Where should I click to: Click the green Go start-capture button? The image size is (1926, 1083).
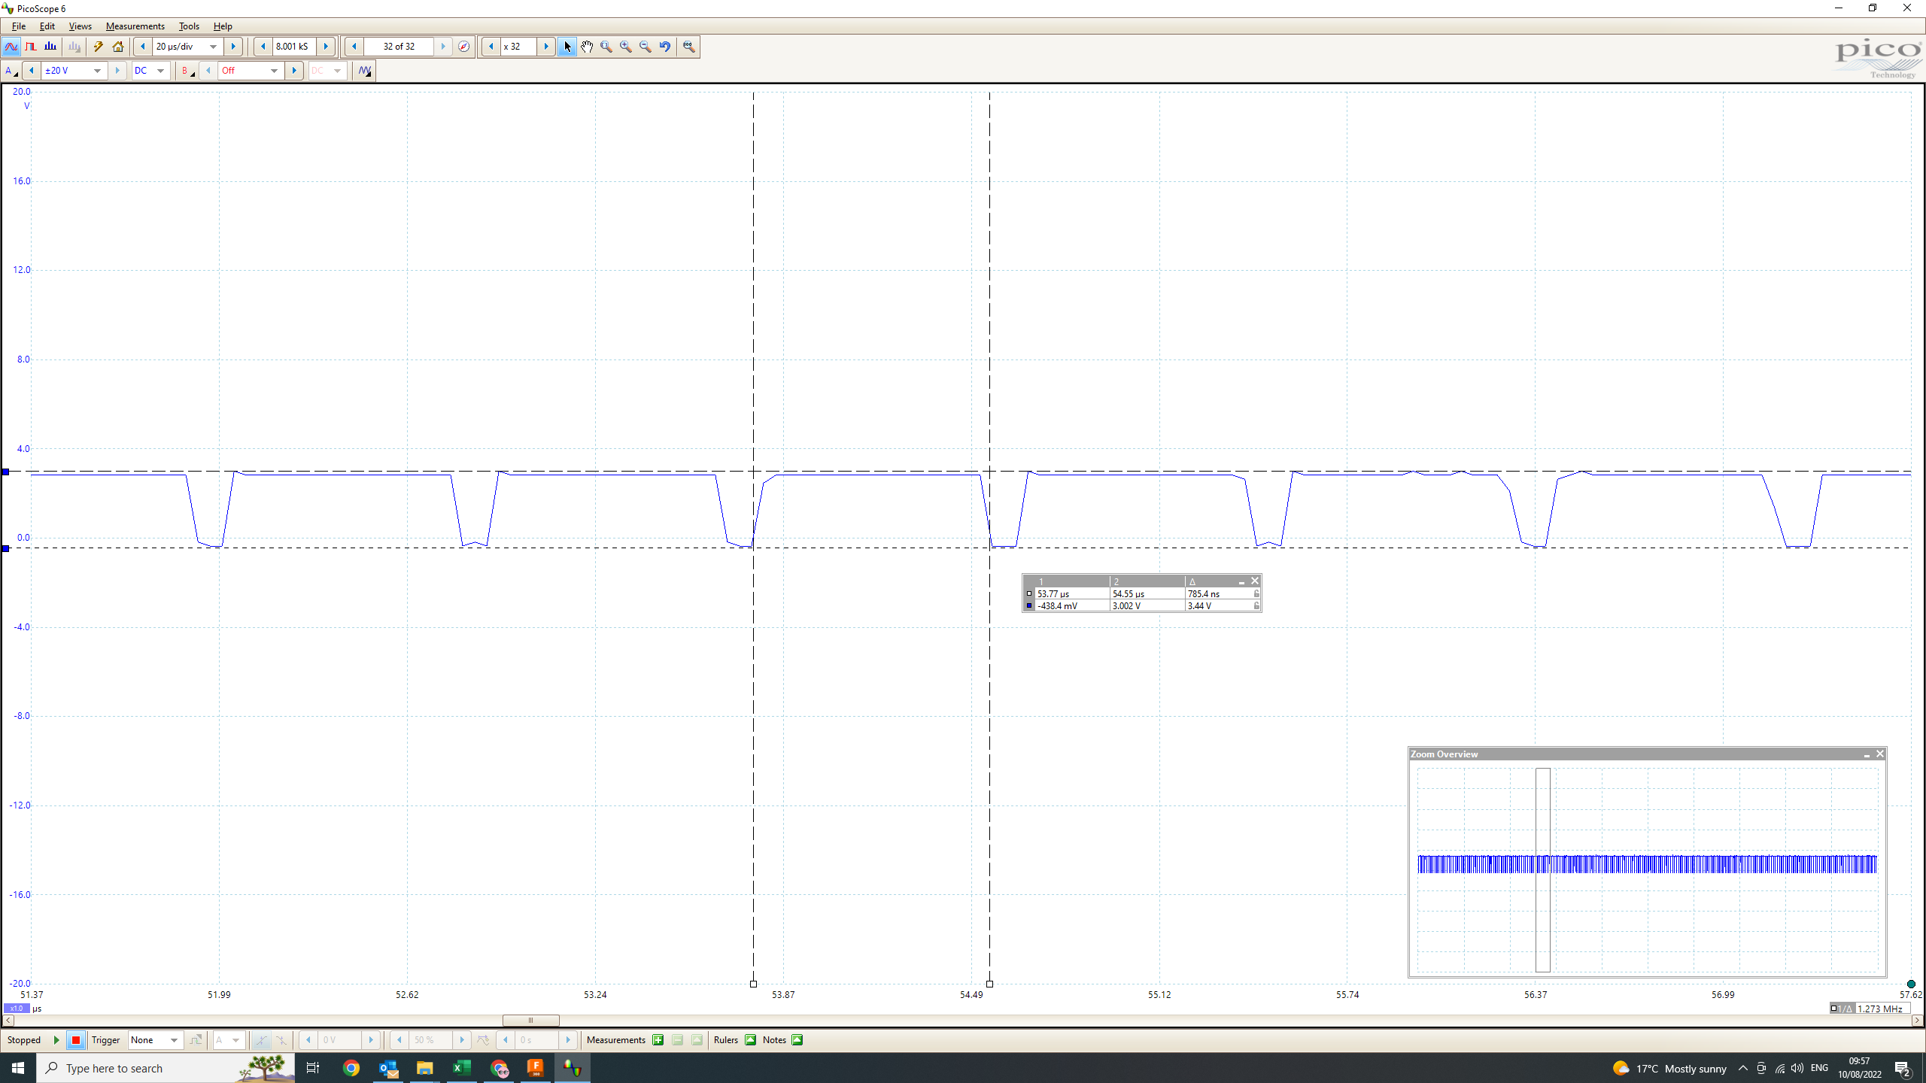click(x=56, y=1040)
